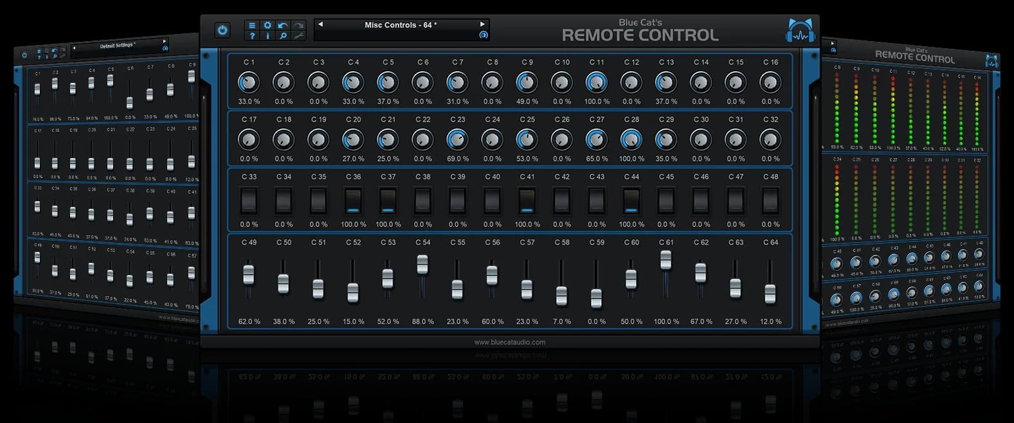Click the cat logo in the right window
This screenshot has height=423, width=1014.
(x=991, y=61)
